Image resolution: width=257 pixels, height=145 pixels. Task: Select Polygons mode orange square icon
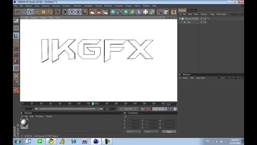tap(16, 62)
